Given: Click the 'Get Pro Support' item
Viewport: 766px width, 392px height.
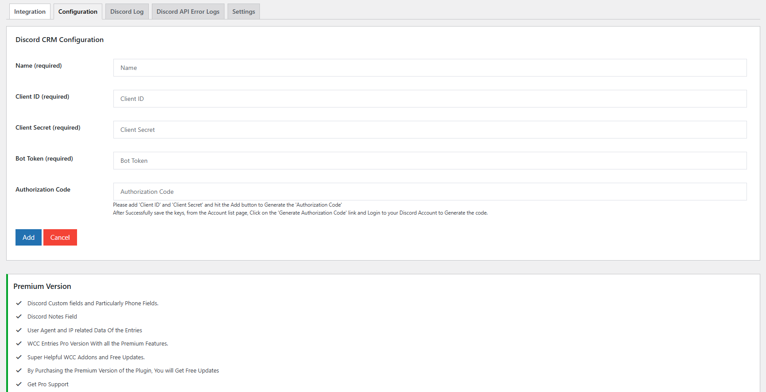Looking at the screenshot, I should click(x=48, y=384).
